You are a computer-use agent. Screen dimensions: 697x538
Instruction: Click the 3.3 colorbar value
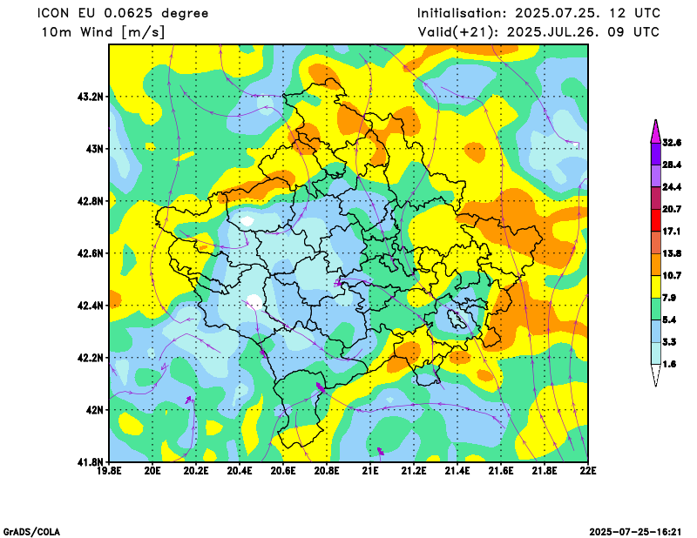click(669, 342)
